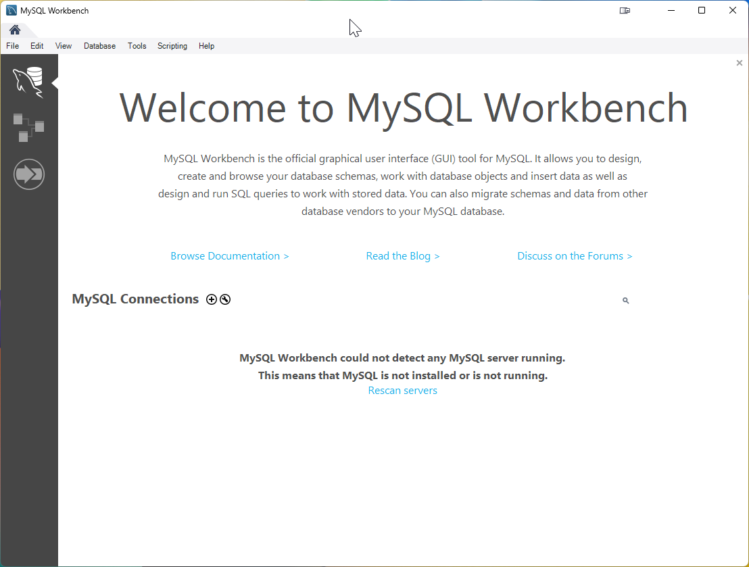Click the MySQL Connections heading
This screenshot has height=567, width=749.
click(135, 299)
